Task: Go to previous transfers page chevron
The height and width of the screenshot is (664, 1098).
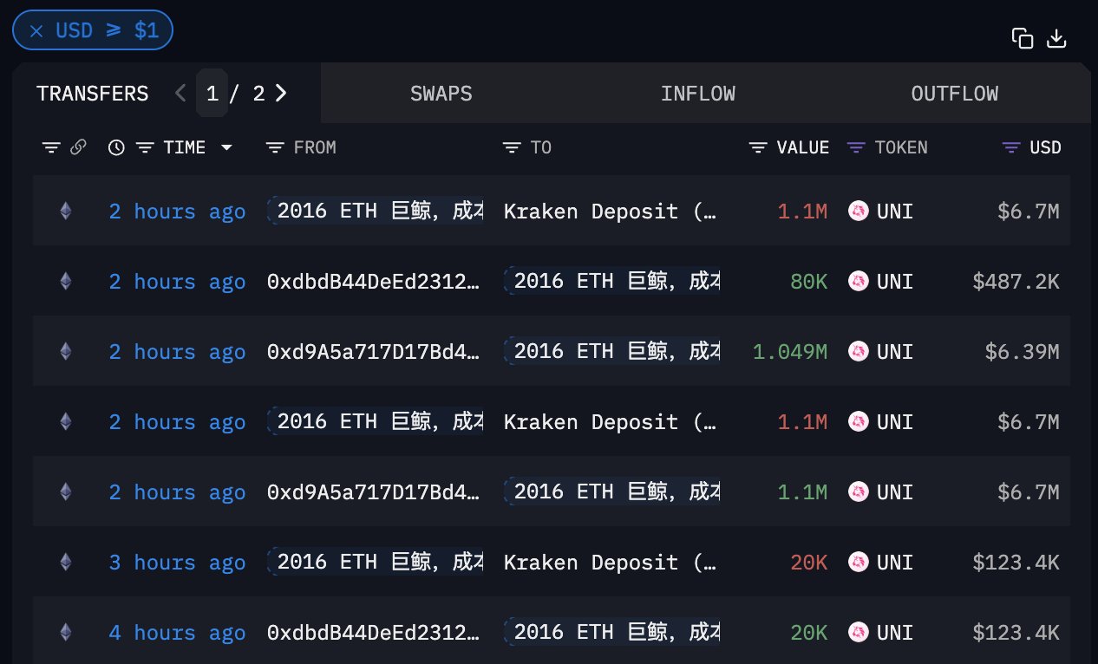Action: (x=180, y=93)
